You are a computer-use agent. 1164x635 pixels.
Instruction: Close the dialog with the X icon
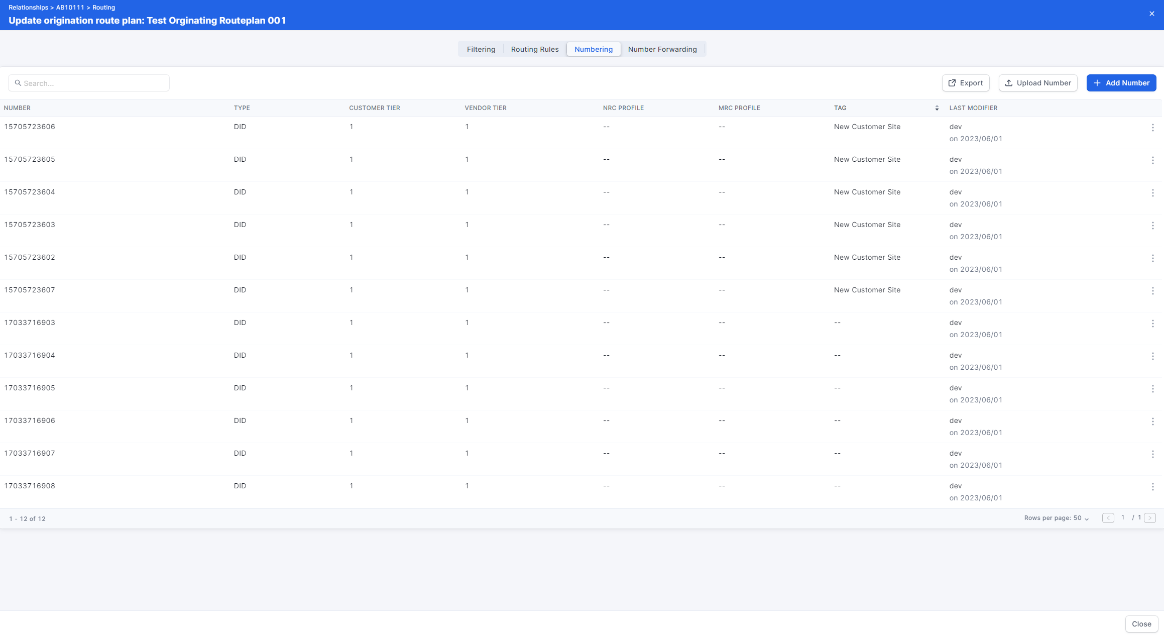coord(1151,14)
